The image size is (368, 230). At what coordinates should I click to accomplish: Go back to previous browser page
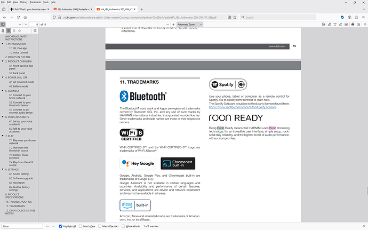click(4, 17)
